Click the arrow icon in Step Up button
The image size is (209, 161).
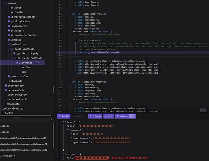60,116
